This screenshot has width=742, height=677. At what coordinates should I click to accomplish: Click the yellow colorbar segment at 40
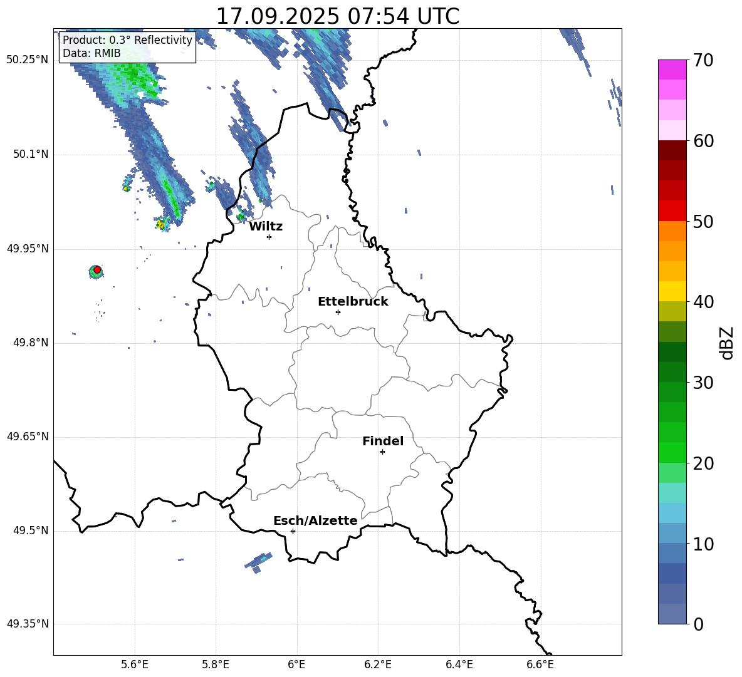672,291
